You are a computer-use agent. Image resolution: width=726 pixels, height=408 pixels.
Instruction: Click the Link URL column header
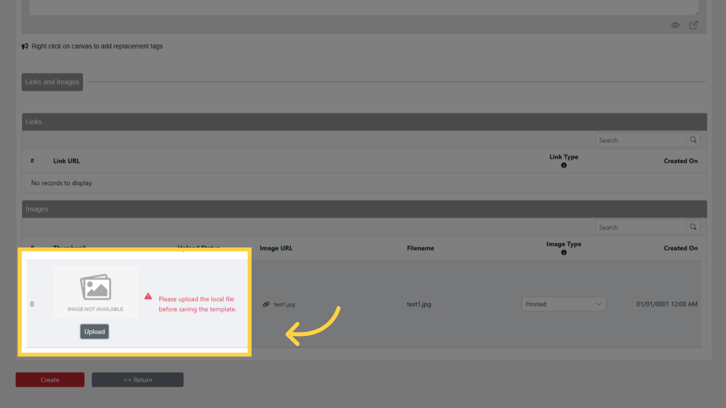pyautogui.click(x=67, y=161)
